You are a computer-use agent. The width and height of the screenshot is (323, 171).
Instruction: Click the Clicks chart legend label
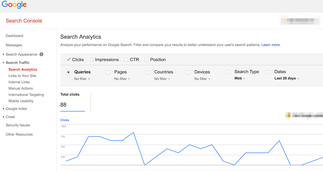coord(65,120)
